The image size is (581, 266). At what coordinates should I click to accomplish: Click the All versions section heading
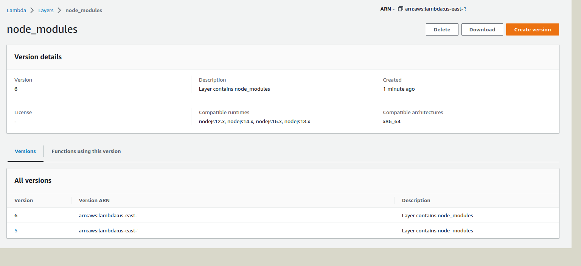33,181
